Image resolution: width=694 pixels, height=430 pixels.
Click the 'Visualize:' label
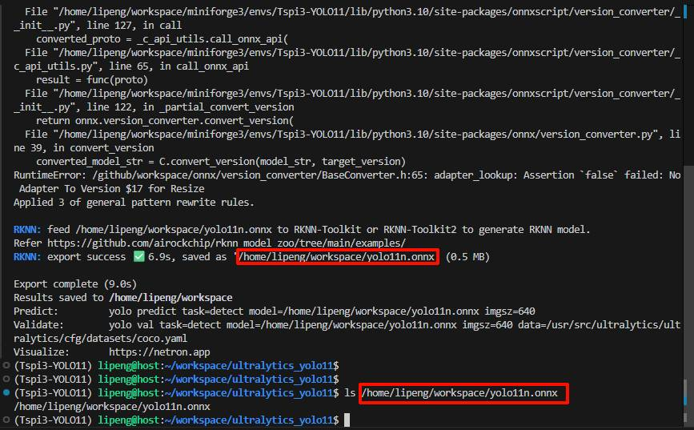click(x=42, y=352)
